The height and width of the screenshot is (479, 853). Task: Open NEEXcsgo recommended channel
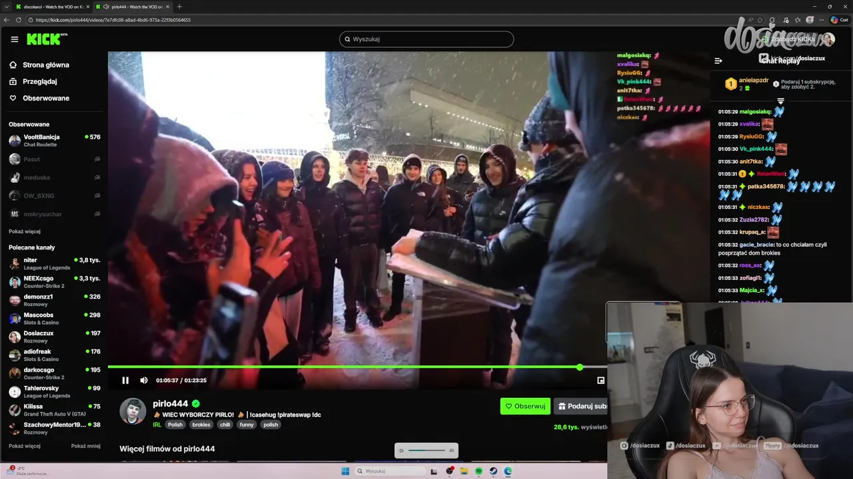point(54,282)
